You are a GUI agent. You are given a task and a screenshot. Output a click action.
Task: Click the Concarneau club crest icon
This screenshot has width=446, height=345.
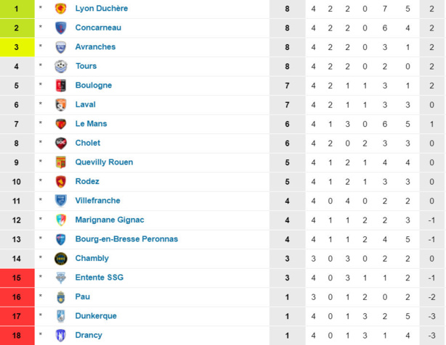61,28
